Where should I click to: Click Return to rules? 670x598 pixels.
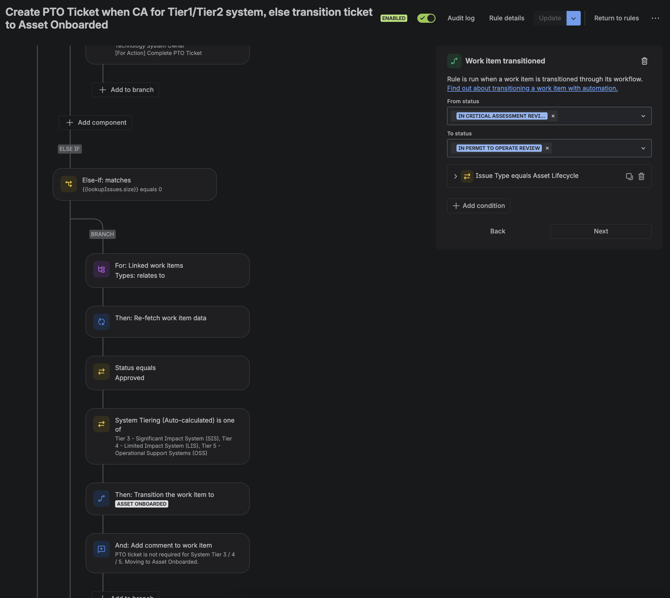click(616, 18)
